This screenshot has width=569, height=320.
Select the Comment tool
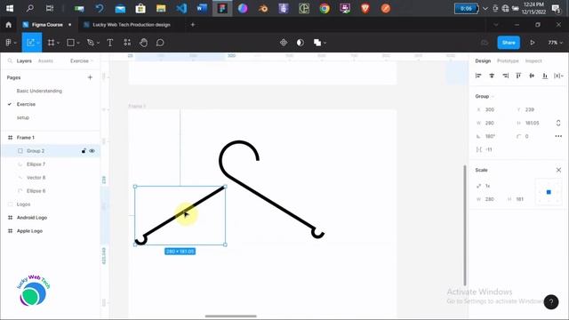click(x=160, y=43)
